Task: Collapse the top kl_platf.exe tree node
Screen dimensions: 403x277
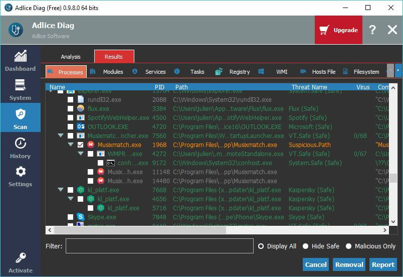Action: point(61,190)
